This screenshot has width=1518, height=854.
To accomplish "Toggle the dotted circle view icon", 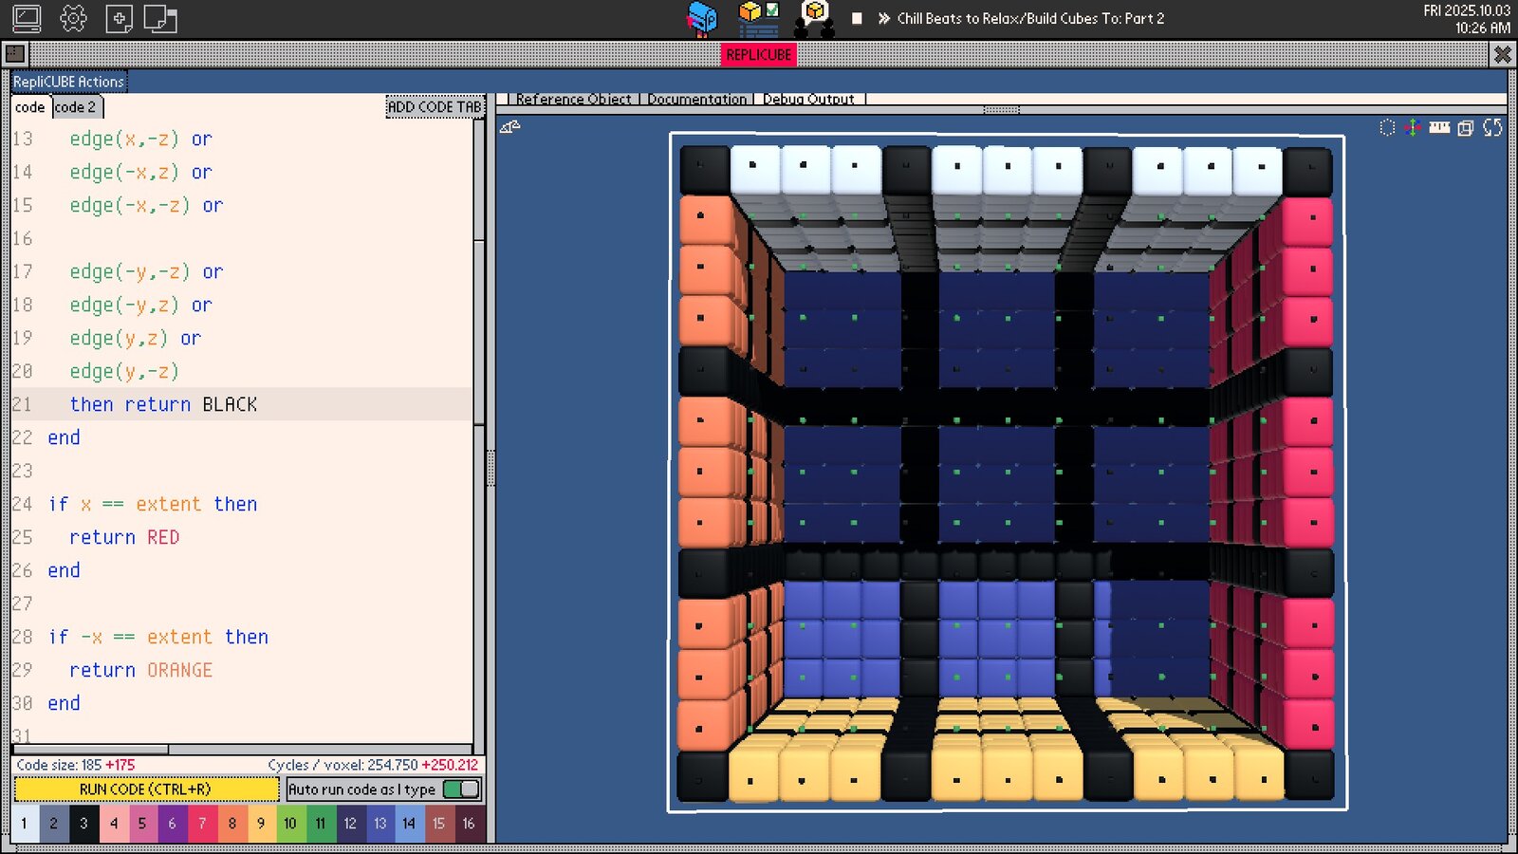I will click(1387, 127).
